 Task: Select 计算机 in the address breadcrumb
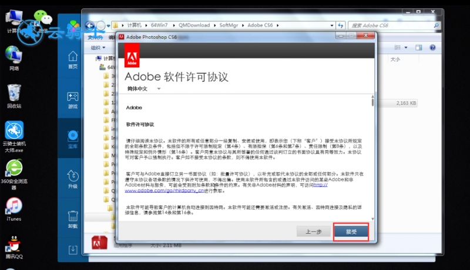[x=135, y=25]
